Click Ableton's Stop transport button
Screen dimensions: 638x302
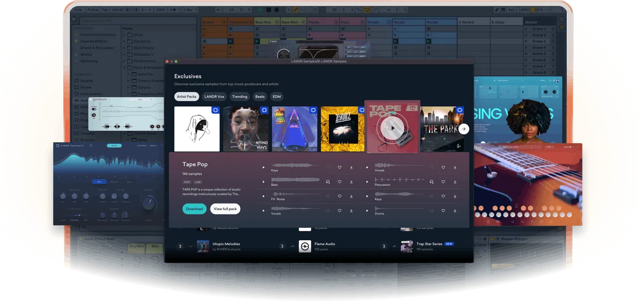[x=269, y=9]
